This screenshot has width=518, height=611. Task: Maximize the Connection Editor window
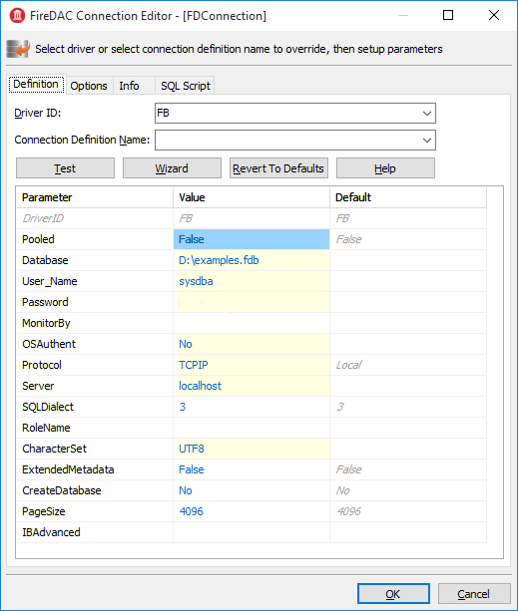(448, 15)
